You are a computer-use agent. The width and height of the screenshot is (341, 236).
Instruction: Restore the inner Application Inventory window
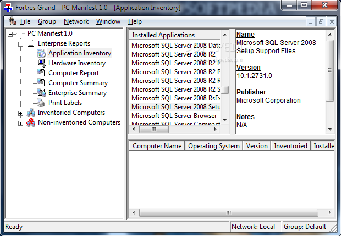click(321, 21)
